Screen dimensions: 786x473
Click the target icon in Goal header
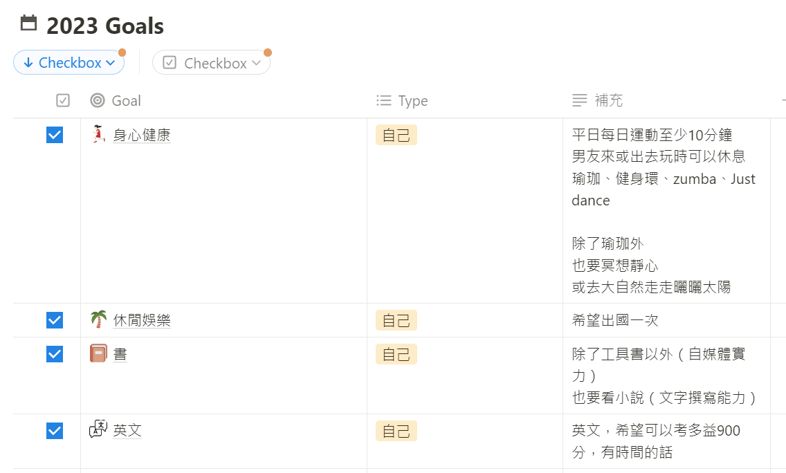click(98, 100)
